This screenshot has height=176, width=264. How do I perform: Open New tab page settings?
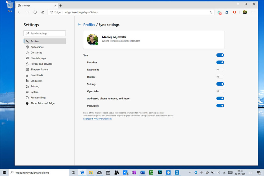tap(45, 58)
